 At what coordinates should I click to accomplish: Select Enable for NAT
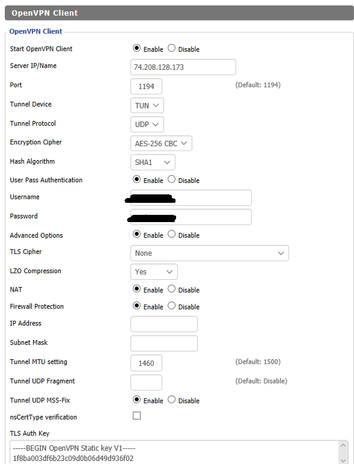(x=136, y=288)
